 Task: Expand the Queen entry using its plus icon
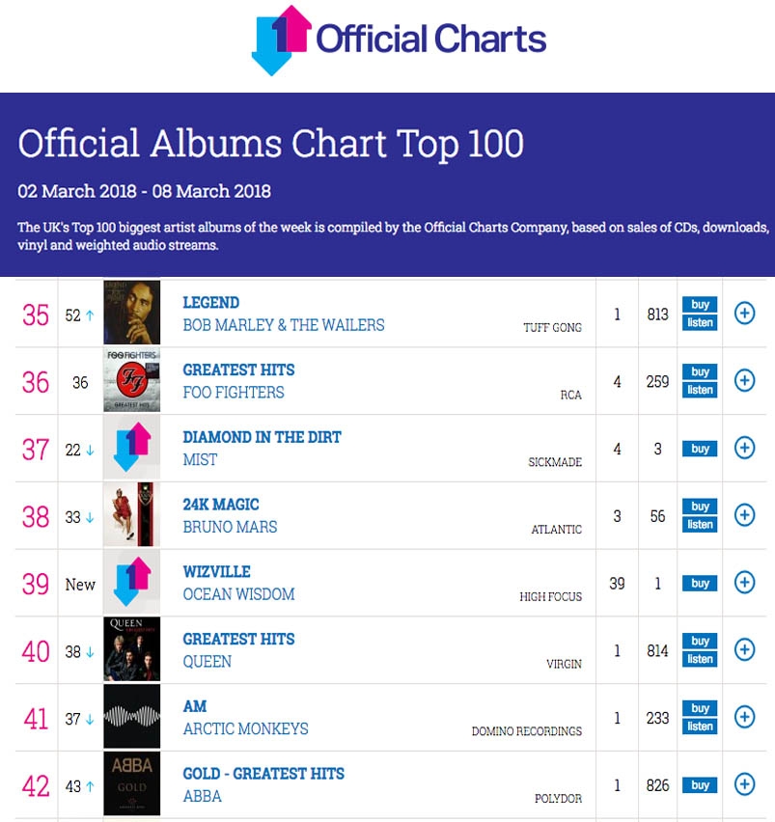[x=744, y=650]
